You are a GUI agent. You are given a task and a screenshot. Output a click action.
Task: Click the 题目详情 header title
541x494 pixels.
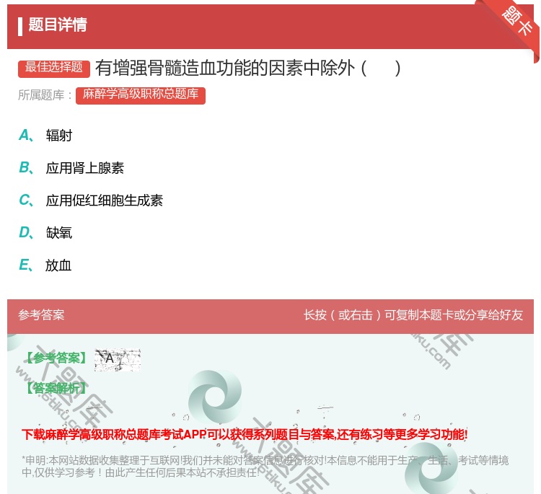click(x=58, y=25)
